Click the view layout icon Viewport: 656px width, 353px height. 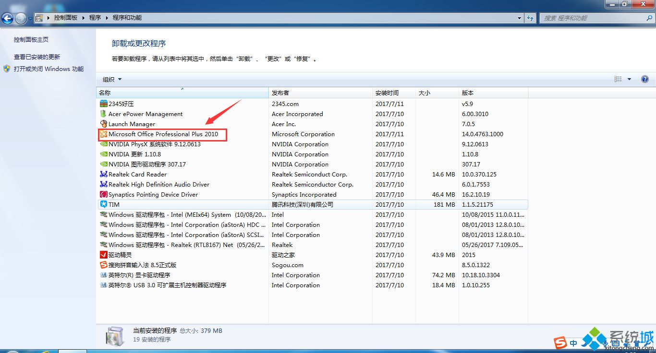point(618,79)
